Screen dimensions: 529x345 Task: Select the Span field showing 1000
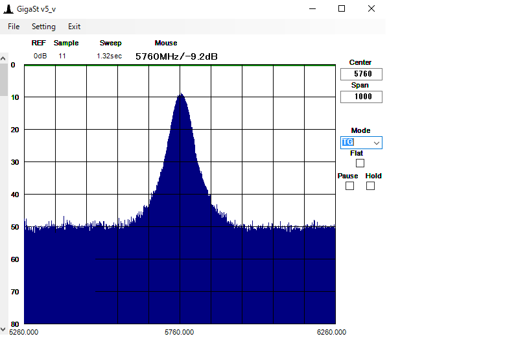[x=361, y=97]
